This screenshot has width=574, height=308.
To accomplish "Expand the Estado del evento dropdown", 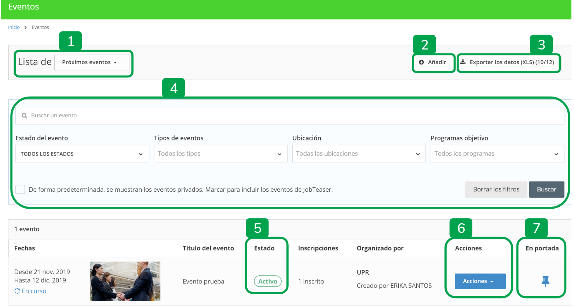I will 82,154.
